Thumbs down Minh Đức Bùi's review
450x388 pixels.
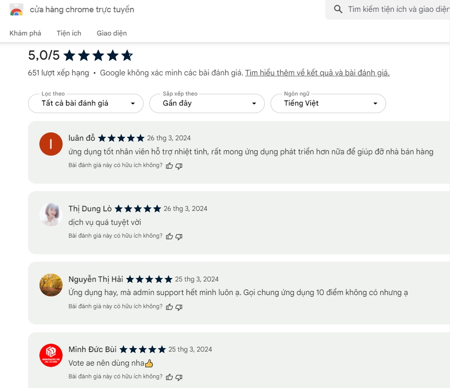coord(179,377)
